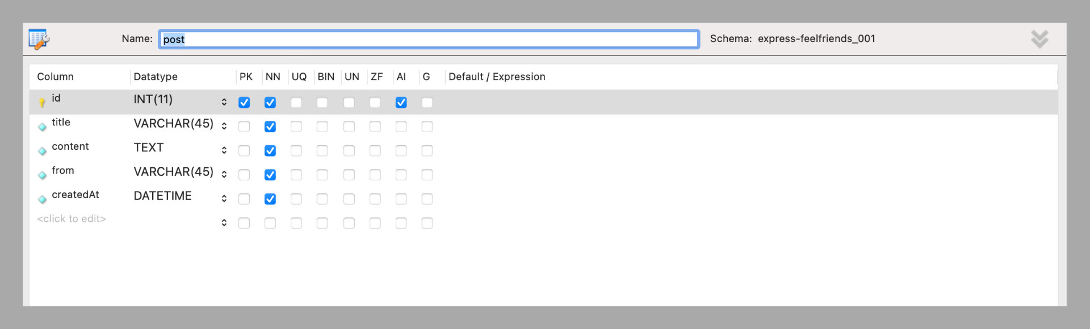The height and width of the screenshot is (329, 1090).
Task: Click VARCHAR(45) datatype of title row
Action: click(174, 124)
